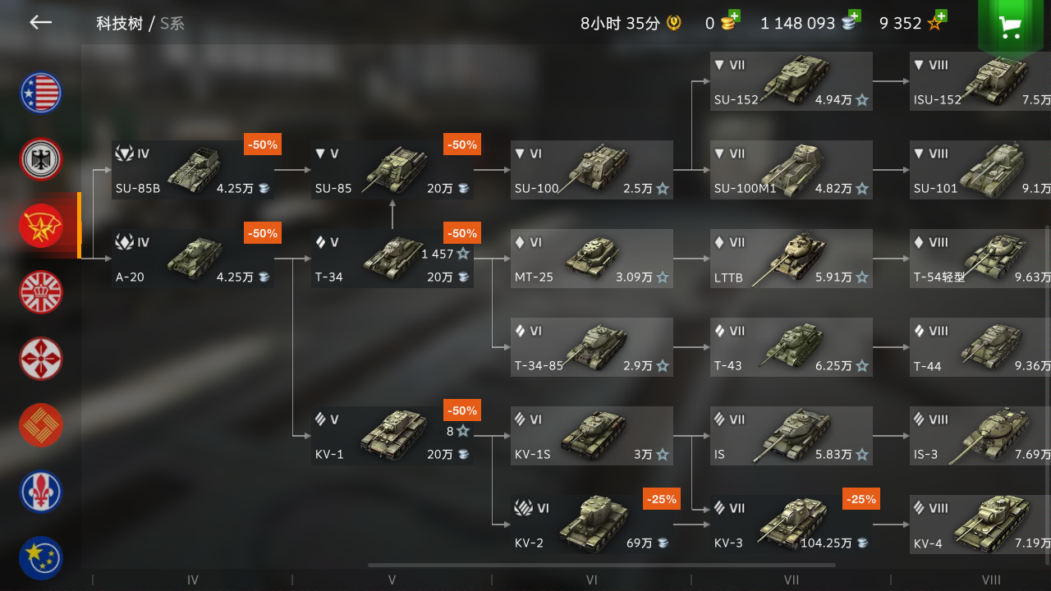The image size is (1051, 591).
Task: Select the China nation emblem icon
Action: pyautogui.click(x=41, y=425)
